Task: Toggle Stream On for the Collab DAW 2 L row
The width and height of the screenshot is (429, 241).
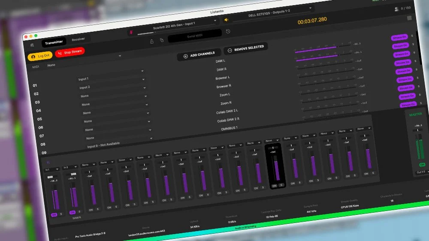Action: (406, 88)
